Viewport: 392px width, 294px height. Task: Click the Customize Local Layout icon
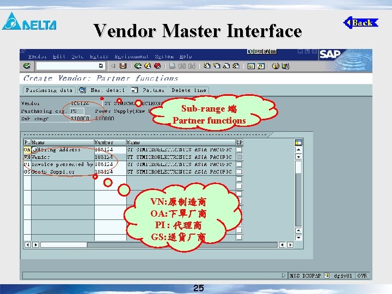click(x=285, y=66)
